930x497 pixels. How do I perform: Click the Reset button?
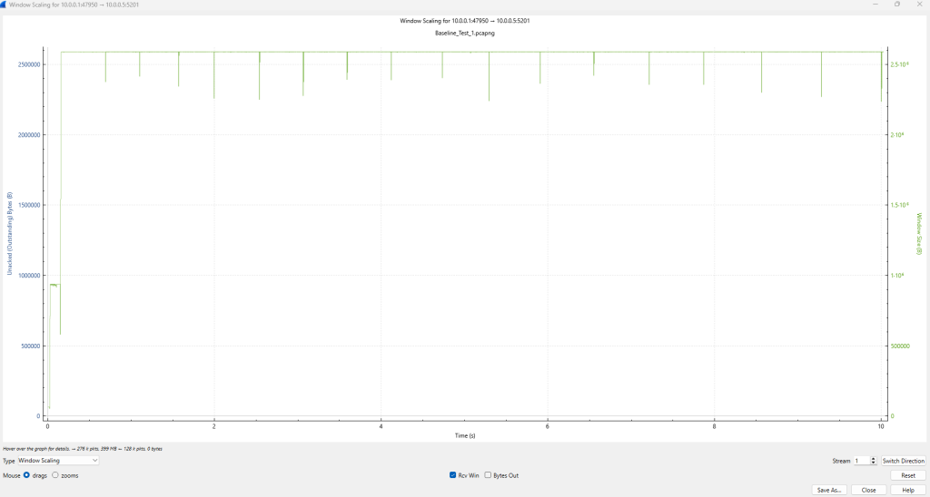(x=907, y=475)
